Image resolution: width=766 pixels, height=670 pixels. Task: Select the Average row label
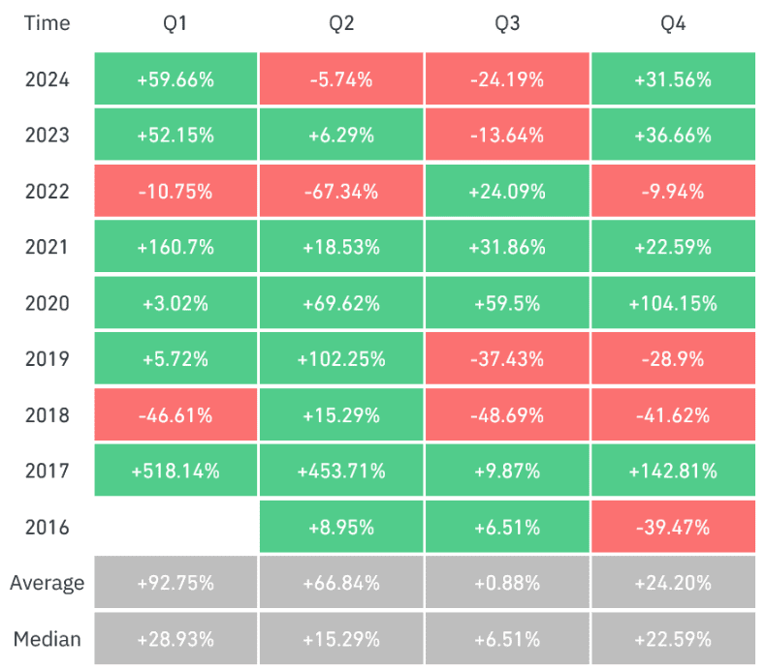(x=48, y=583)
